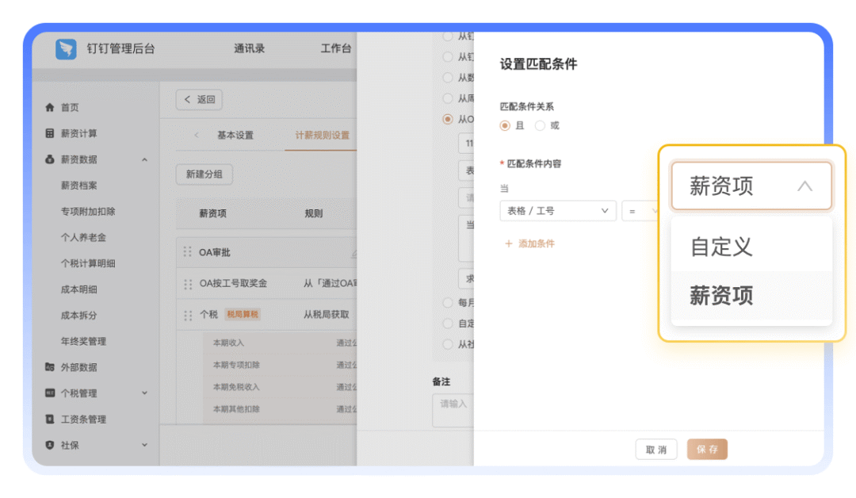Image resolution: width=856 pixels, height=498 pixels.
Task: Click the 备注 input field
Action: click(453, 410)
